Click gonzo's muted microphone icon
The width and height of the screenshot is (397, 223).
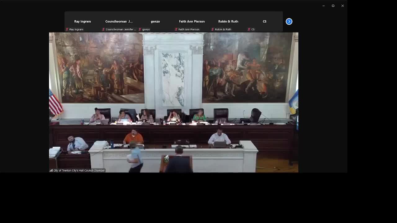coord(140,29)
